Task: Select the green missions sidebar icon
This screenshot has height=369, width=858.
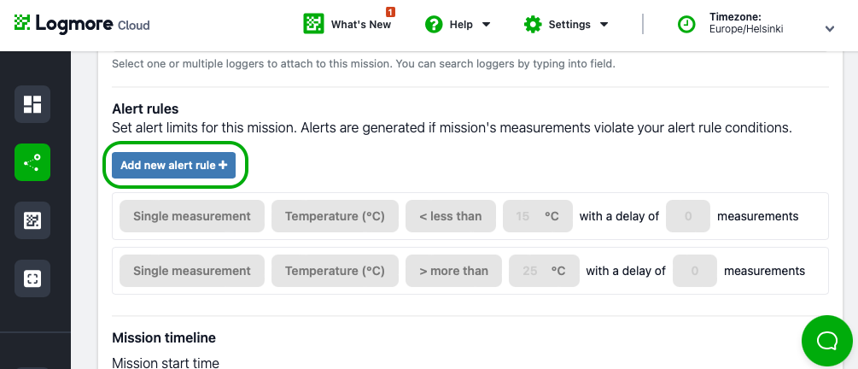Action: coord(32,162)
